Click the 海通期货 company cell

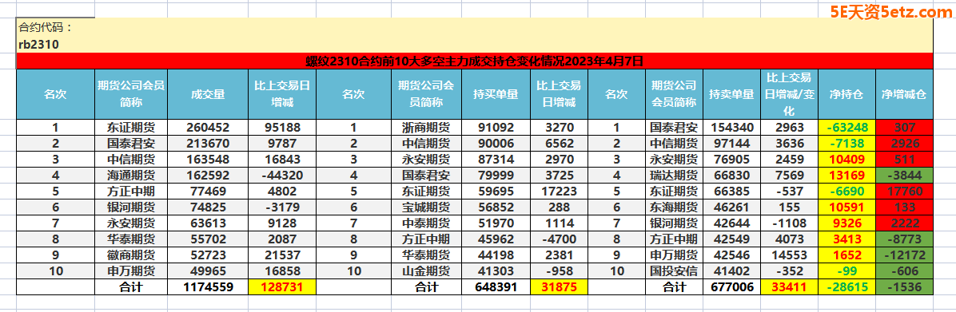131,176
